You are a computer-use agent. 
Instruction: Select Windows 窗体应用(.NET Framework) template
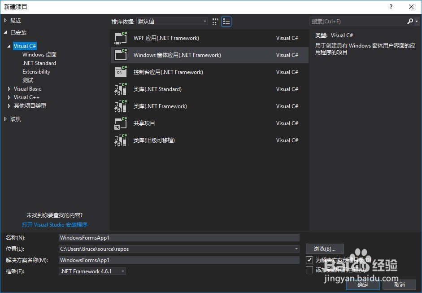click(209, 55)
